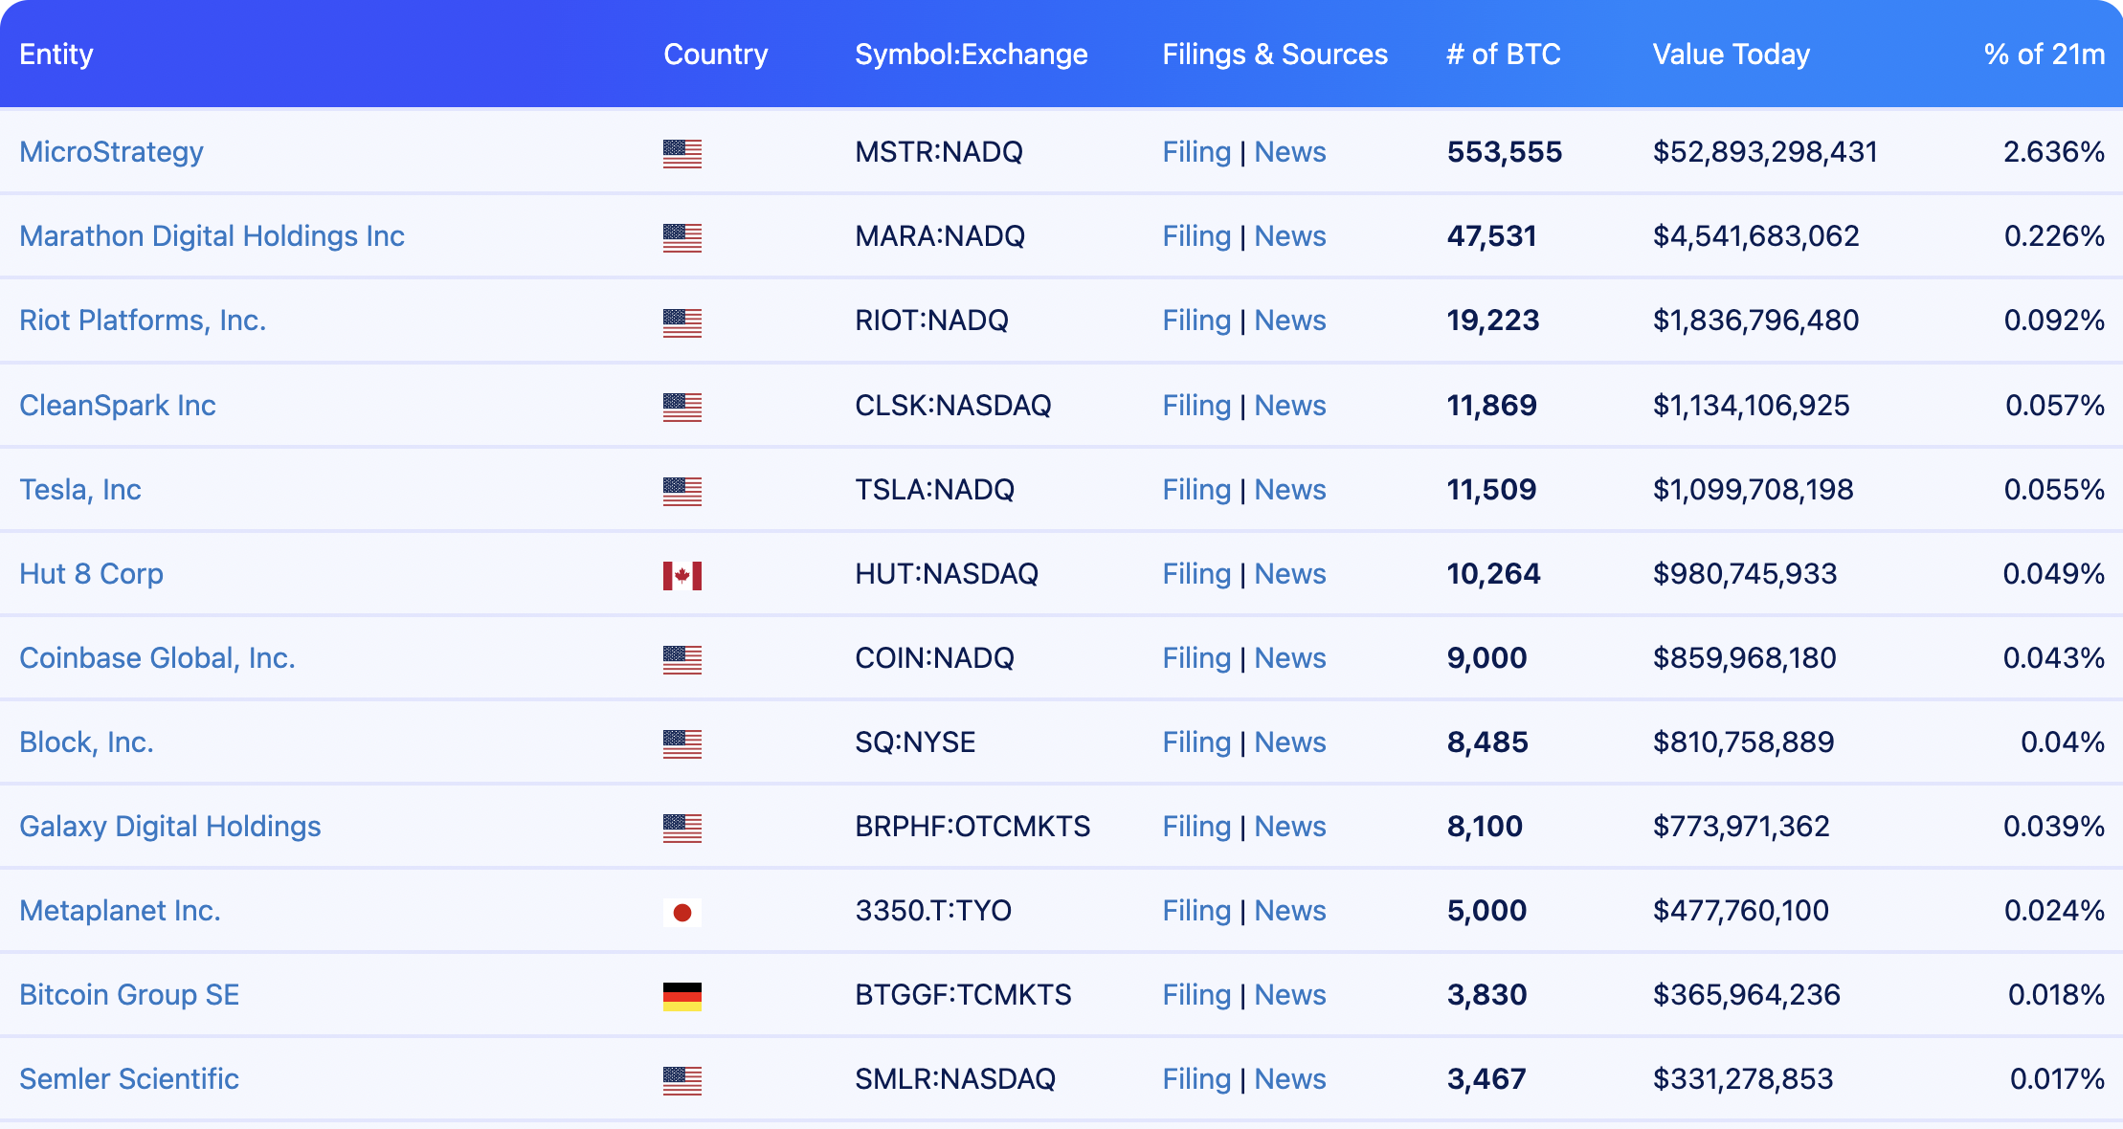Click the US flag in Coinbase Global row

(682, 659)
